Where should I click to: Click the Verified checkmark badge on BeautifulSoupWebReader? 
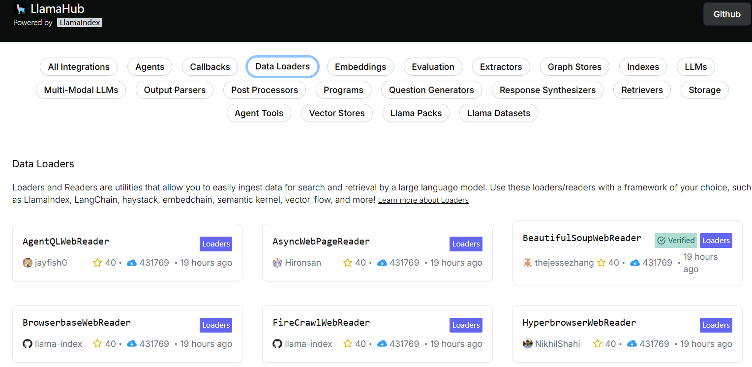(676, 241)
